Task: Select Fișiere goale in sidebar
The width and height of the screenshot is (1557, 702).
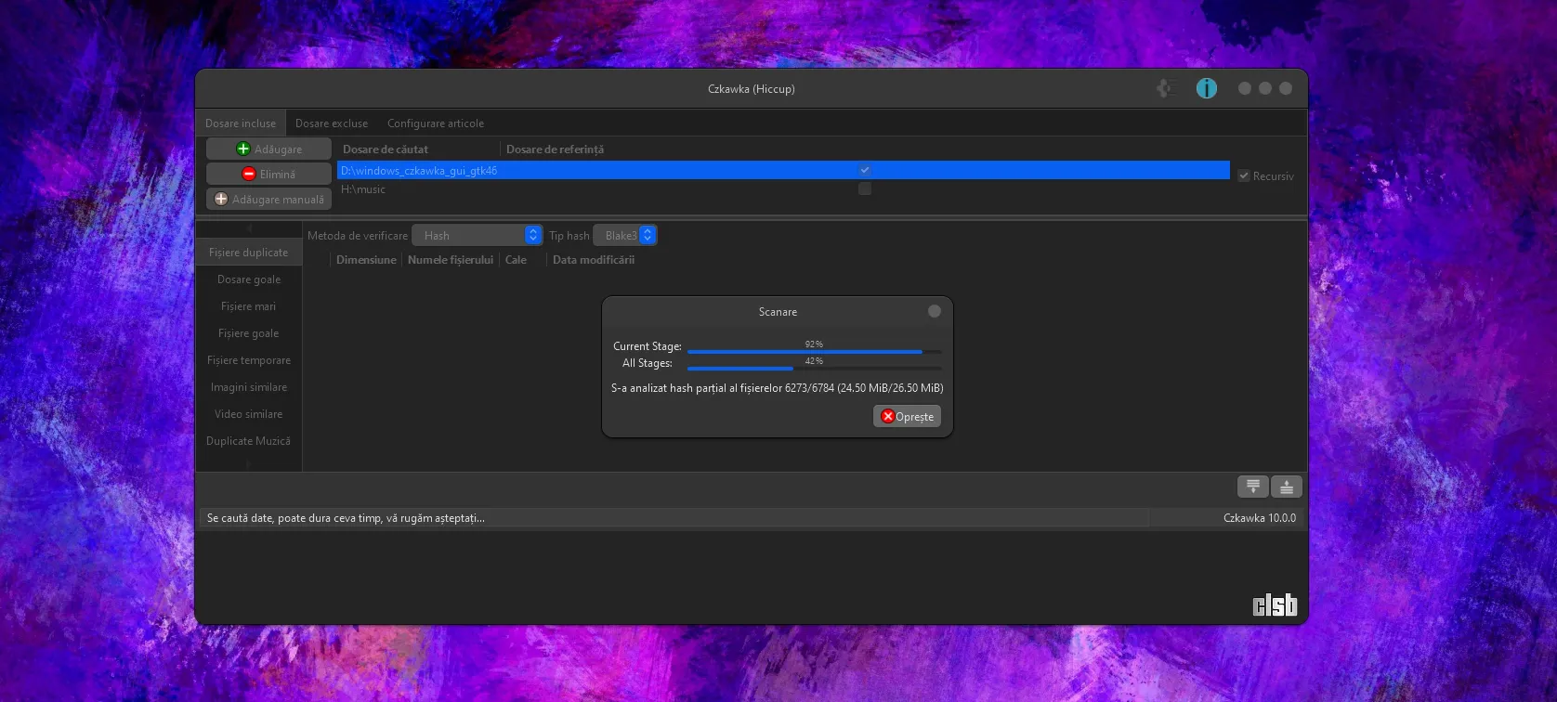Action: coord(249,333)
